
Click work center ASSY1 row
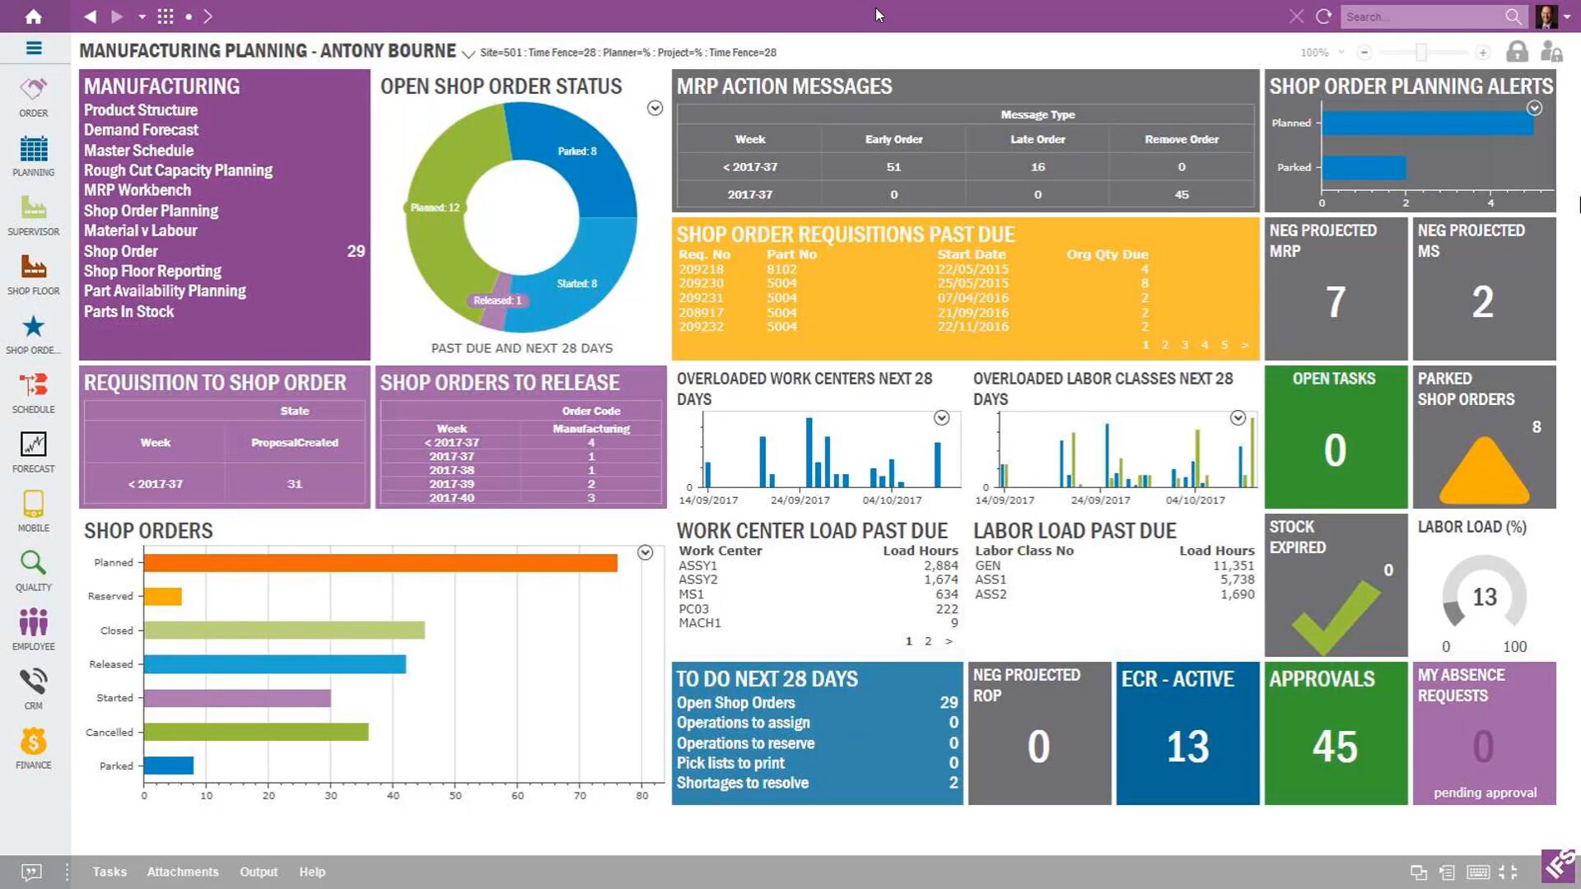pos(818,566)
